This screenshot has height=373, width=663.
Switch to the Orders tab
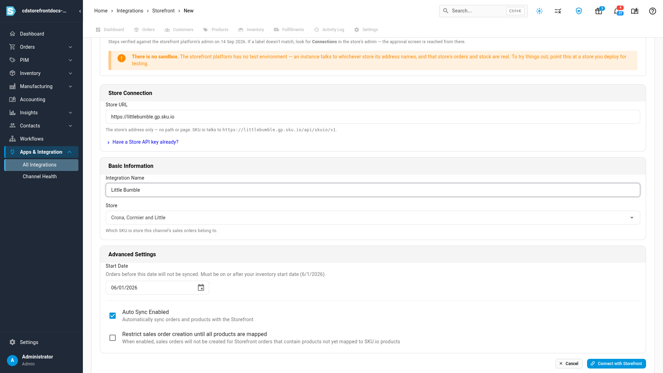click(x=144, y=30)
